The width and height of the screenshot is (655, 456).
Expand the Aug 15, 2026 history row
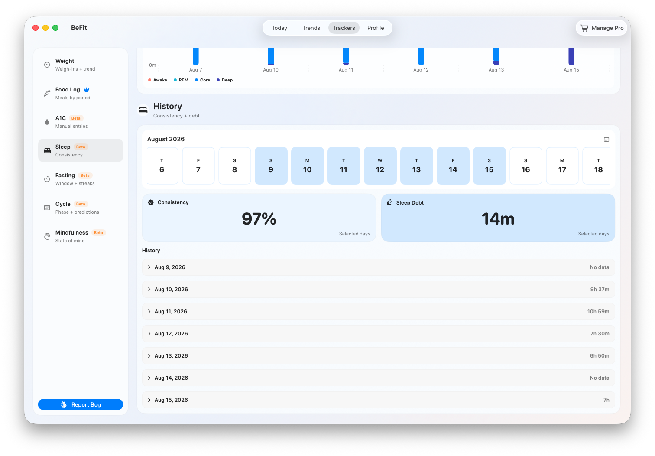click(x=379, y=400)
